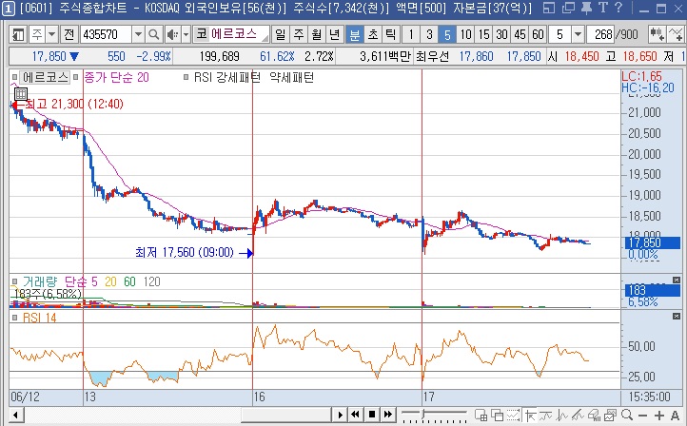
Task: Click the speaker sound icon
Action: pyautogui.click(x=172, y=34)
